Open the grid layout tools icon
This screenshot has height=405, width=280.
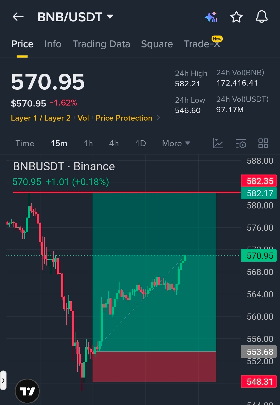[263, 143]
